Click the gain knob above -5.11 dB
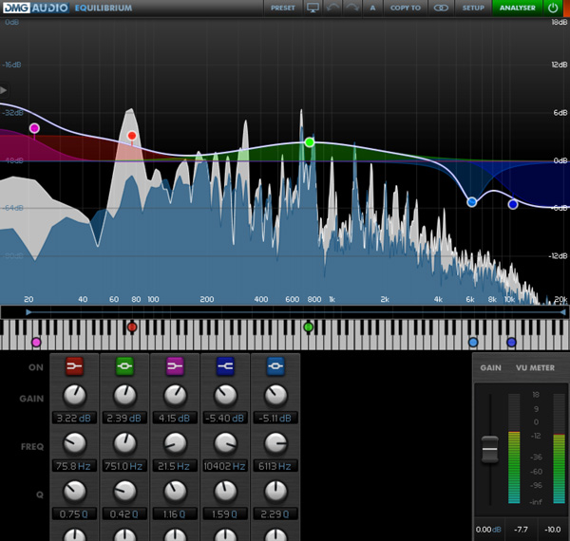This screenshot has width=570, height=541. pyautogui.click(x=275, y=396)
